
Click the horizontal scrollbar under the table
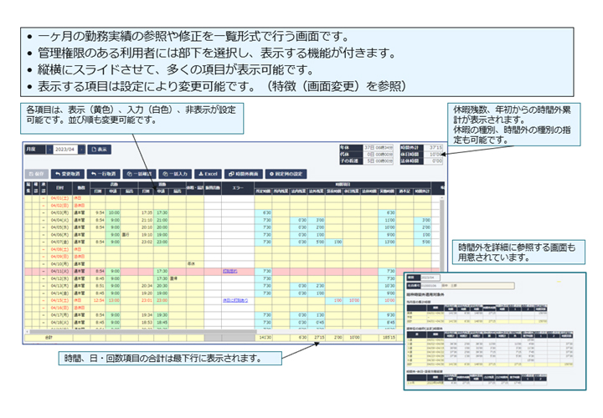[142, 332]
